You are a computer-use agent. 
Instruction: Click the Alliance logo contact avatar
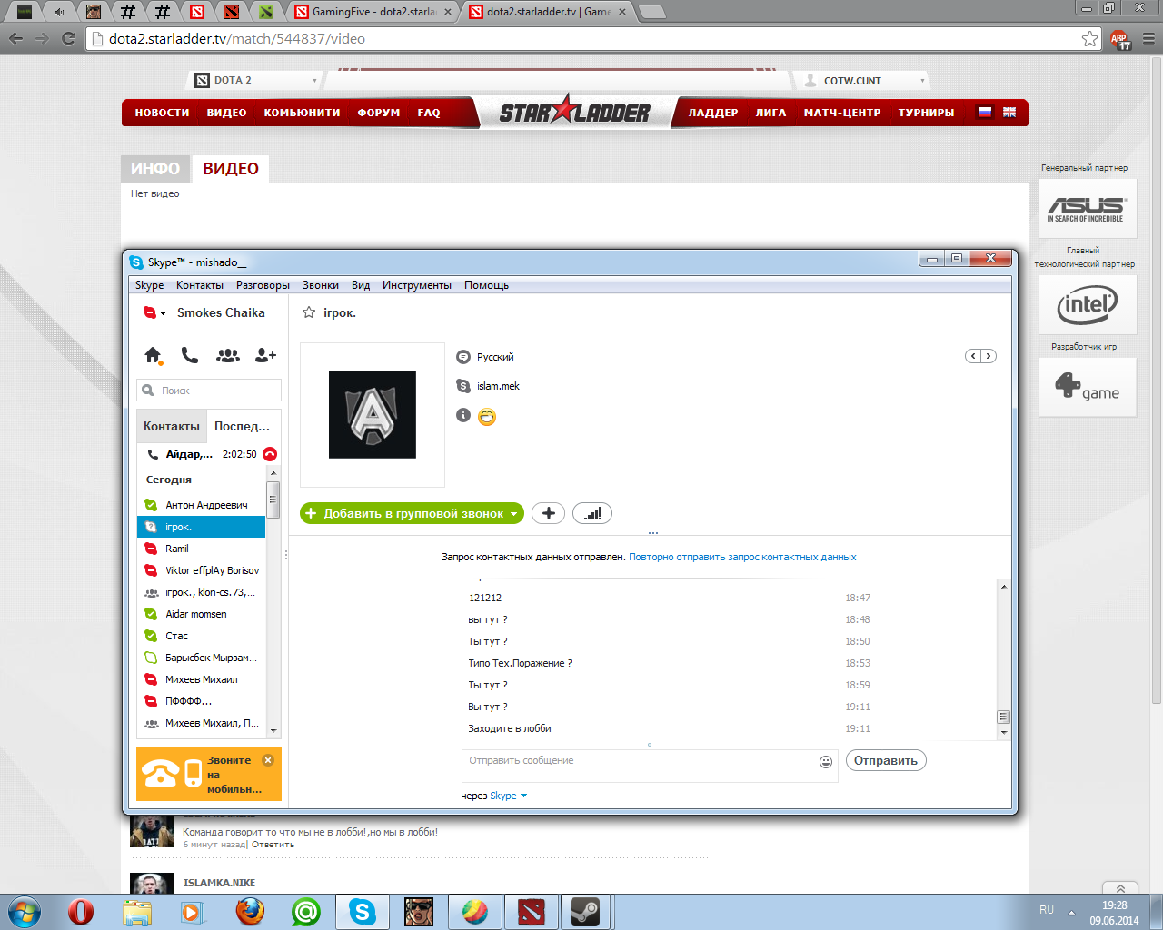373,415
